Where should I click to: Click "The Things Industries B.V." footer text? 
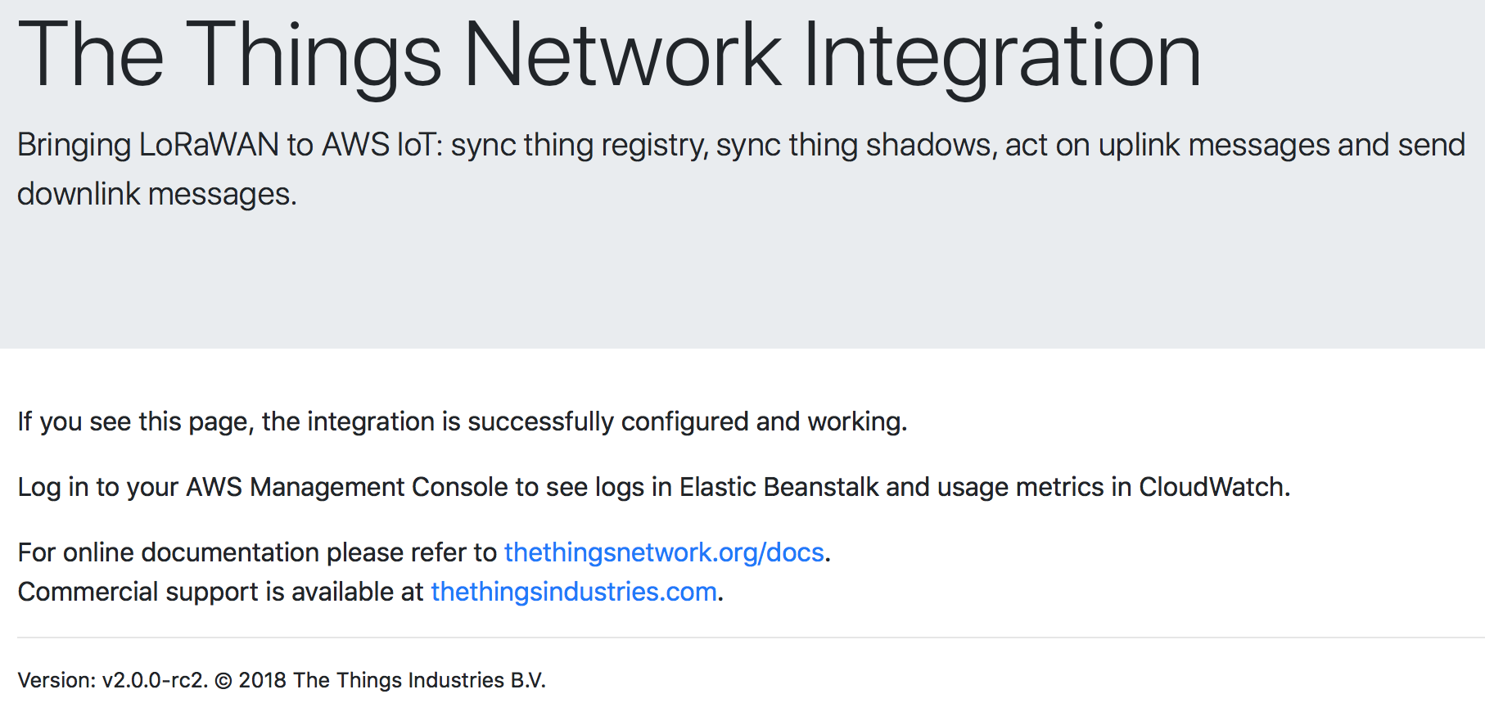point(418,681)
